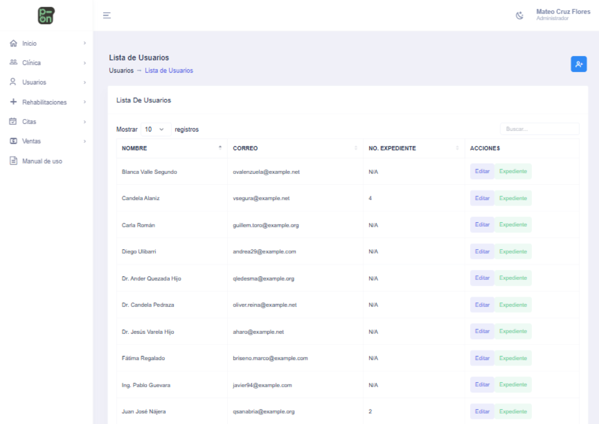The width and height of the screenshot is (599, 424).
Task: Click the Rehabilitaciones plus icon
Action: coord(13,102)
